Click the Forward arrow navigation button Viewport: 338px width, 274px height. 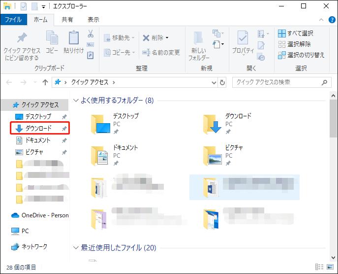click(23, 82)
